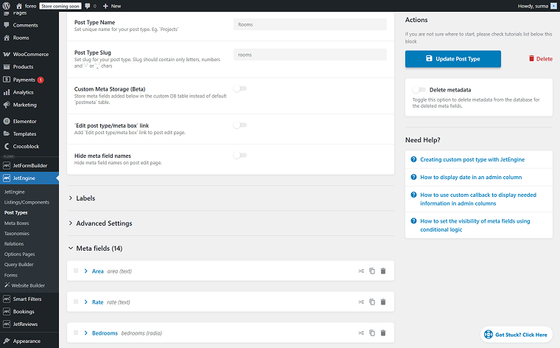Click the Rate field drag handle
The height and width of the screenshot is (348, 560).
click(x=76, y=302)
